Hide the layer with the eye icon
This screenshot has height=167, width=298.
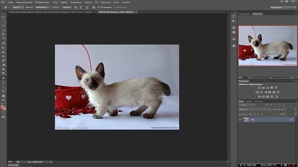[240, 120]
